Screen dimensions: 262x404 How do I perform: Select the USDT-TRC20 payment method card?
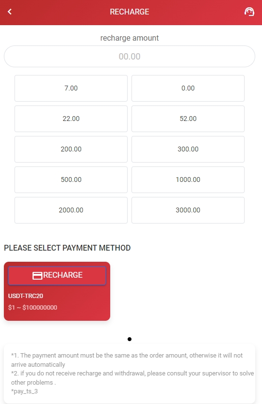[57, 291]
